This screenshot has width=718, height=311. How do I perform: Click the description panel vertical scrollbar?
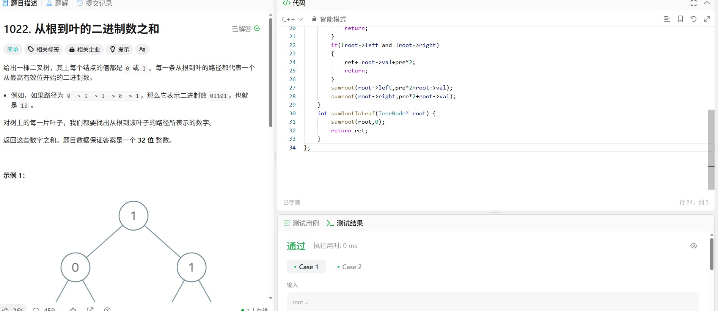pos(270,72)
